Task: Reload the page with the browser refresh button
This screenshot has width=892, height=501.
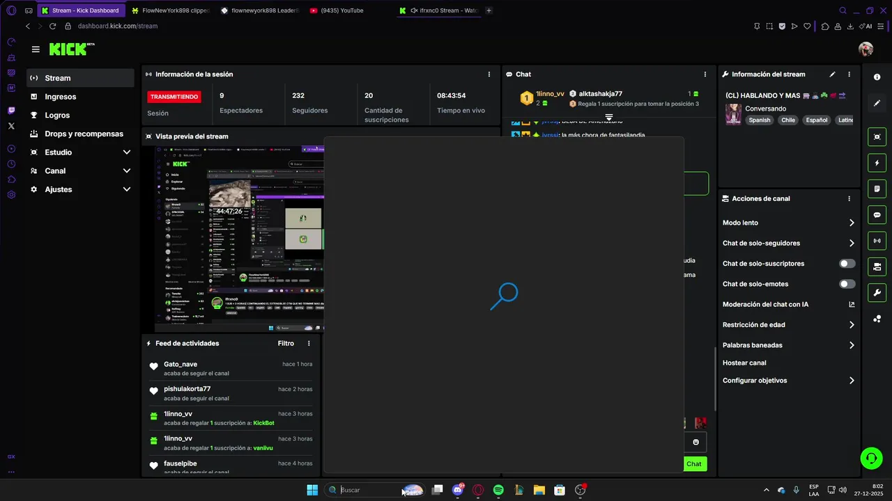Action: click(x=52, y=26)
